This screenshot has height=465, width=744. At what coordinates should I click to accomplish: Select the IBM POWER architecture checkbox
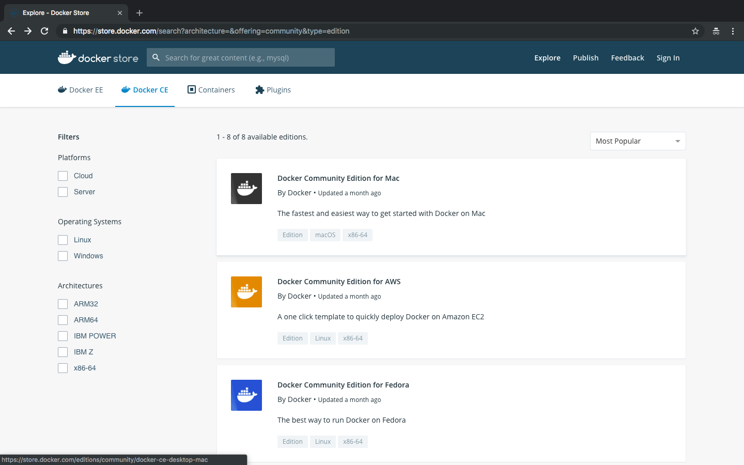(63, 336)
